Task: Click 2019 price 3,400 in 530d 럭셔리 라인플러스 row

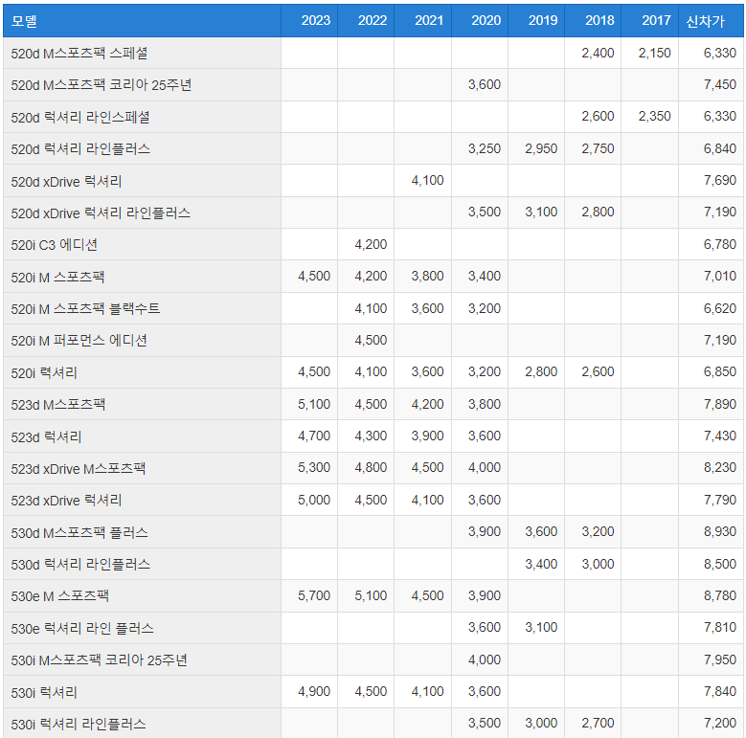Action: coord(541,564)
